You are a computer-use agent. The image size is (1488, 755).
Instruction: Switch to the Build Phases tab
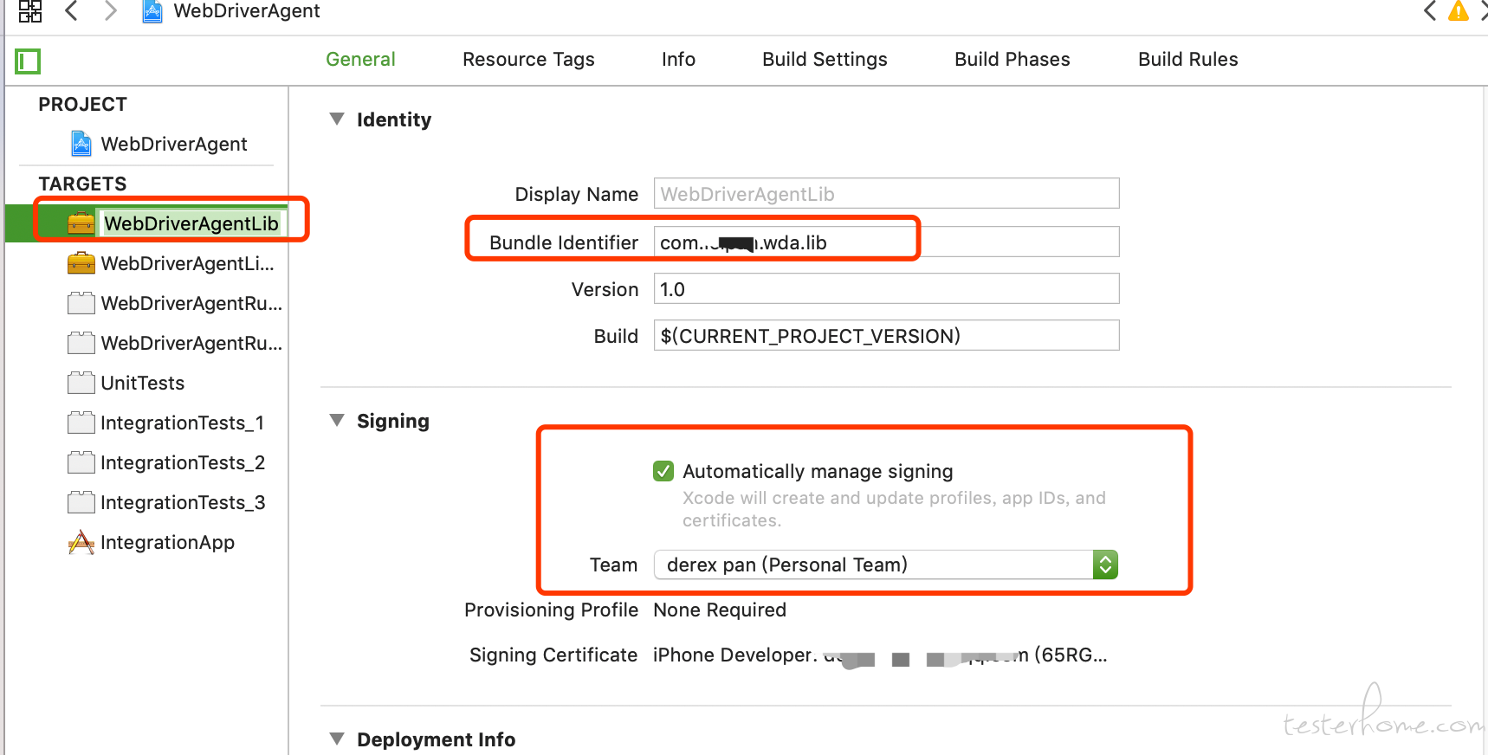click(1012, 59)
